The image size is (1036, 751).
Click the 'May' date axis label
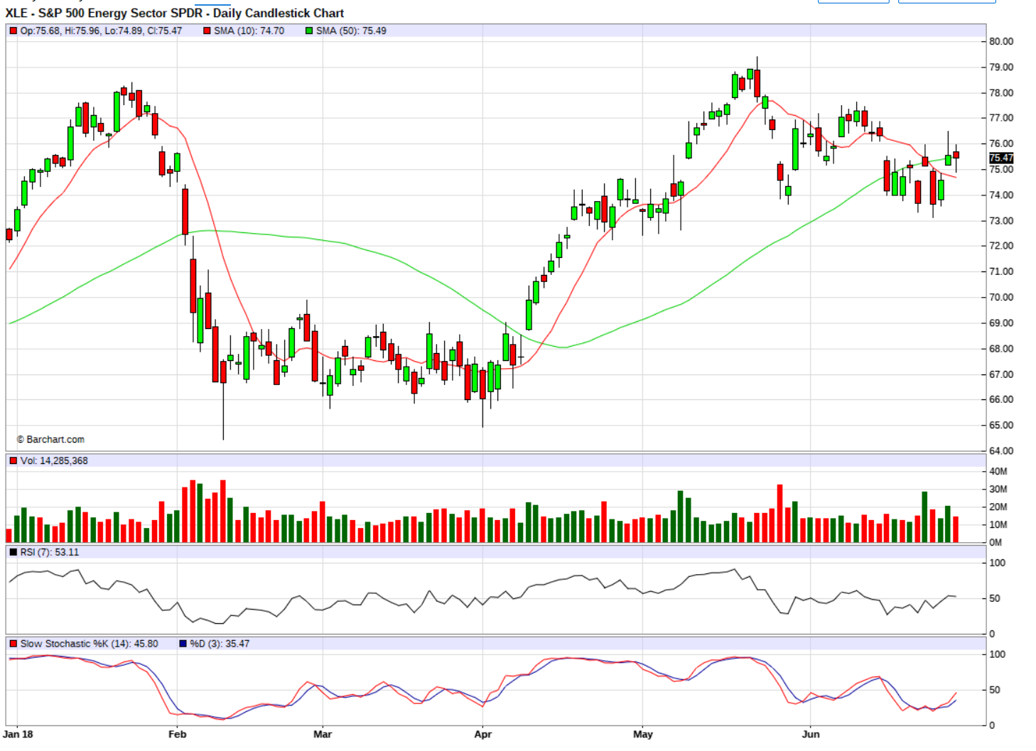(643, 735)
